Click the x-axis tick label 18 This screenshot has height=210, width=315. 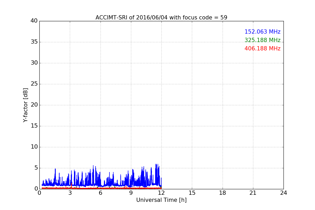coord(223,193)
